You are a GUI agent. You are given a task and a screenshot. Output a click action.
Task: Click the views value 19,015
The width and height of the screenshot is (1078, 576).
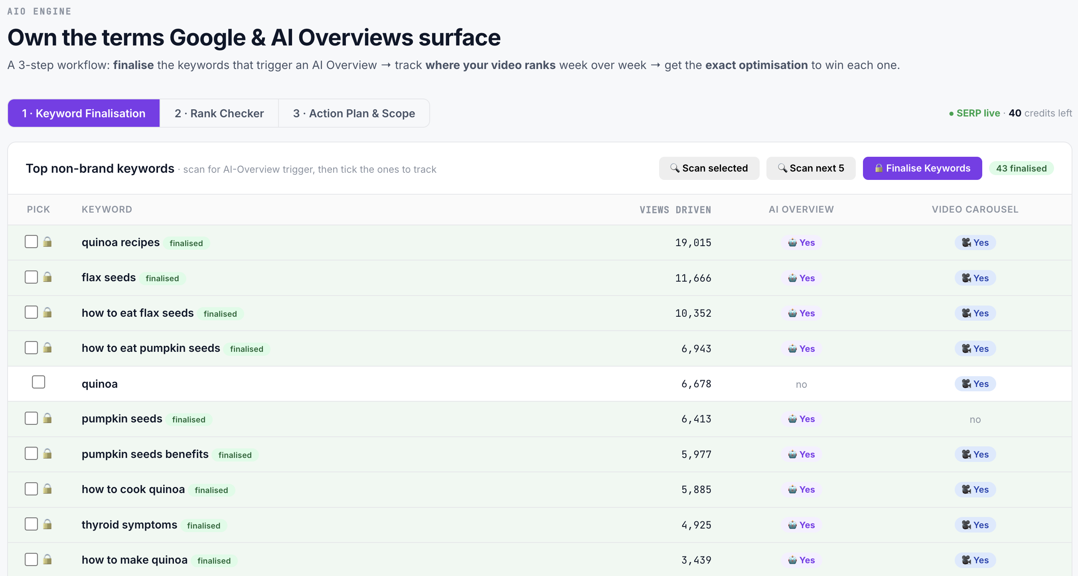[693, 243]
